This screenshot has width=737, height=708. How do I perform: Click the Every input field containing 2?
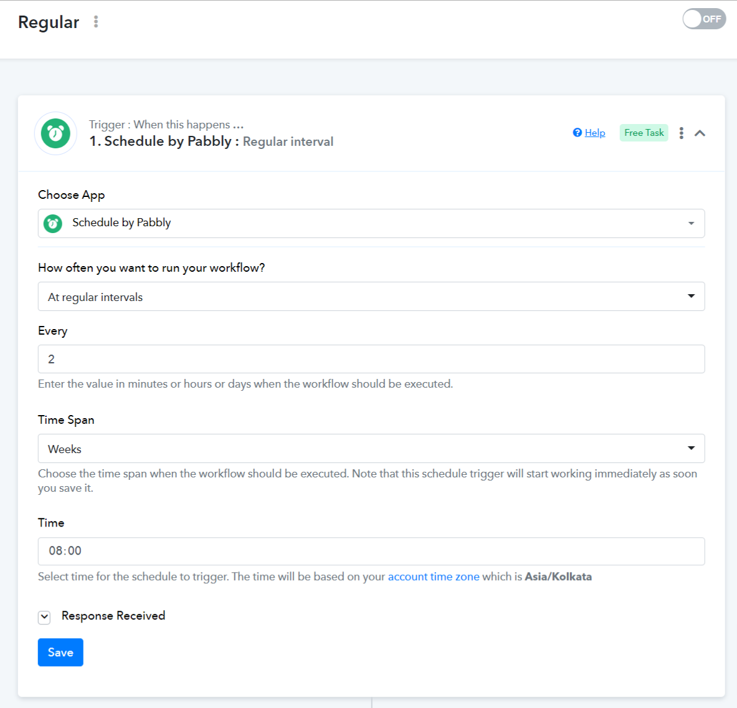coord(371,359)
